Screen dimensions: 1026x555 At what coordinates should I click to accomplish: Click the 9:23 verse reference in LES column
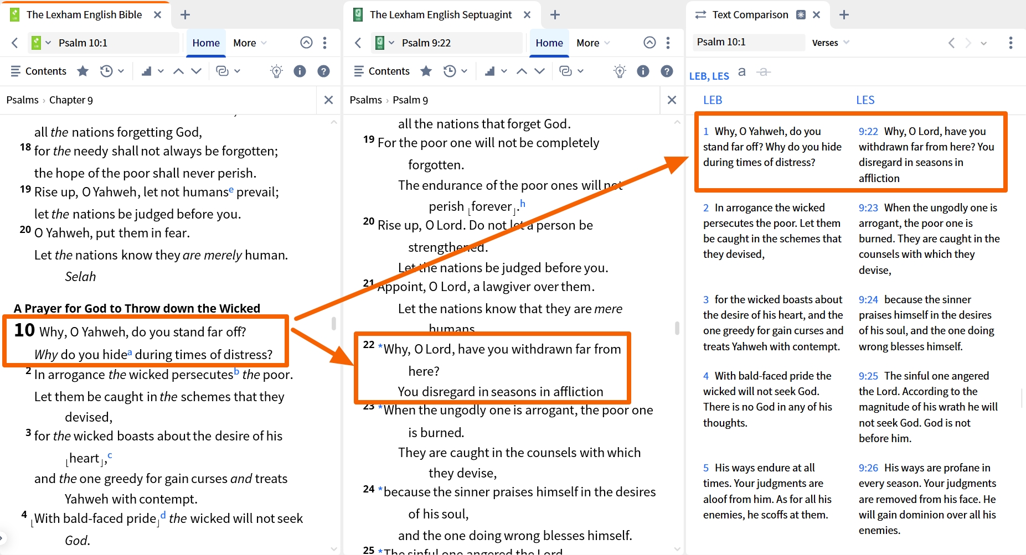[868, 208]
